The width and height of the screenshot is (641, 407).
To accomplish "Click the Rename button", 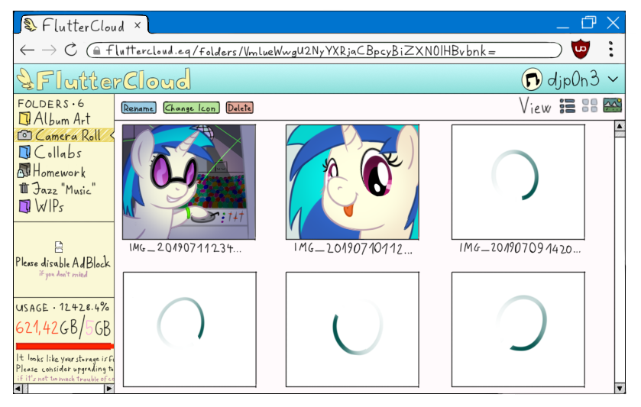I will [138, 108].
